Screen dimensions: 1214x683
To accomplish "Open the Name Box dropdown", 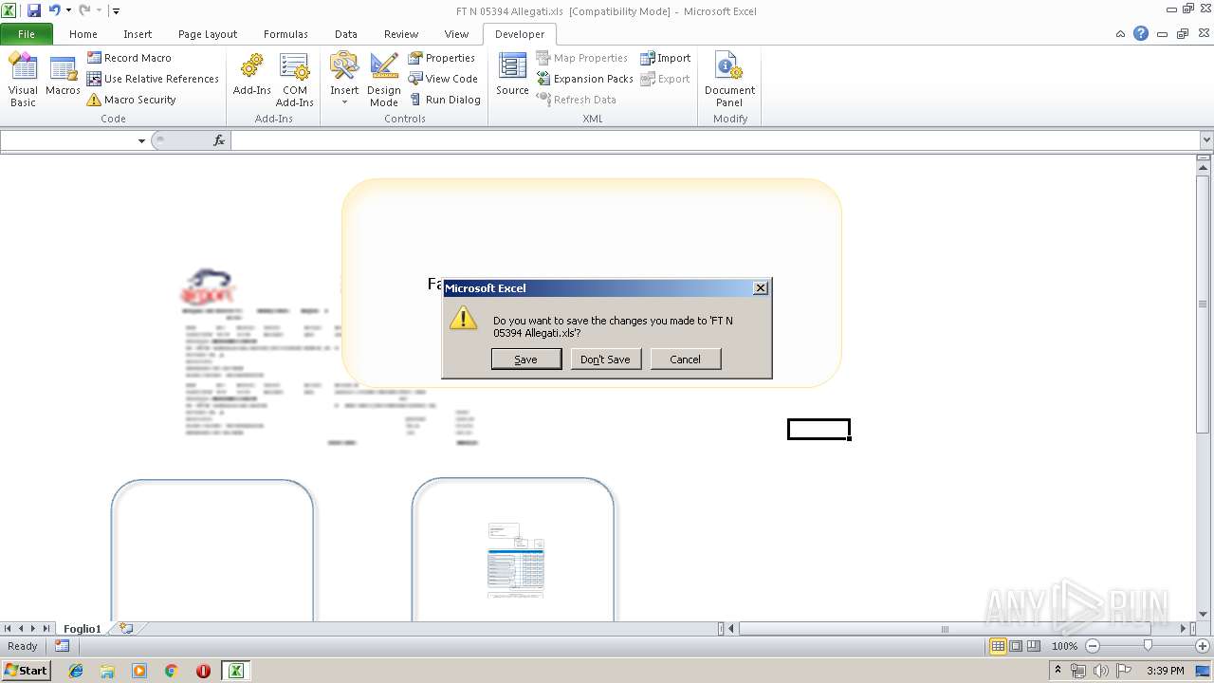I will click(141, 140).
